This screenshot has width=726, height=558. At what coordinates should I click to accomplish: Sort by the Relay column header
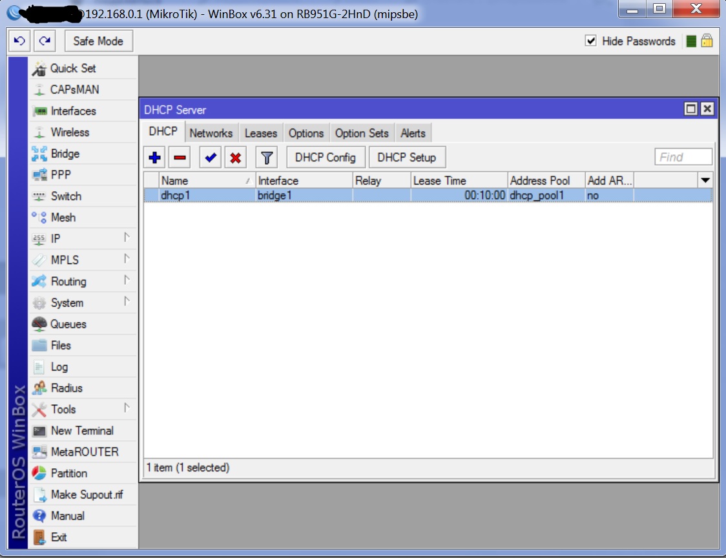coord(382,181)
